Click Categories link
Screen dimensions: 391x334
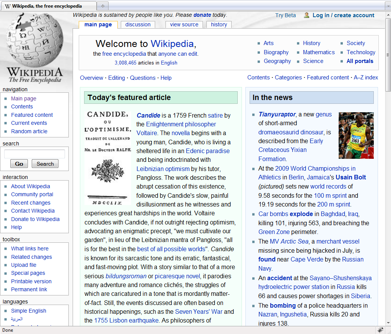click(288, 77)
